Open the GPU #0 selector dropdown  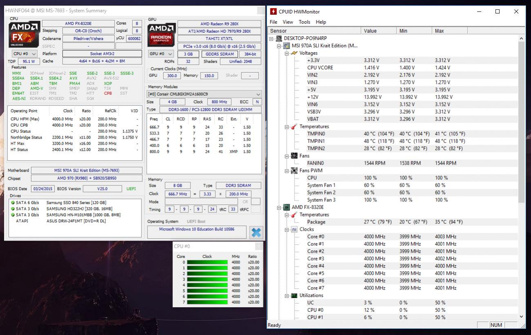coord(161,54)
